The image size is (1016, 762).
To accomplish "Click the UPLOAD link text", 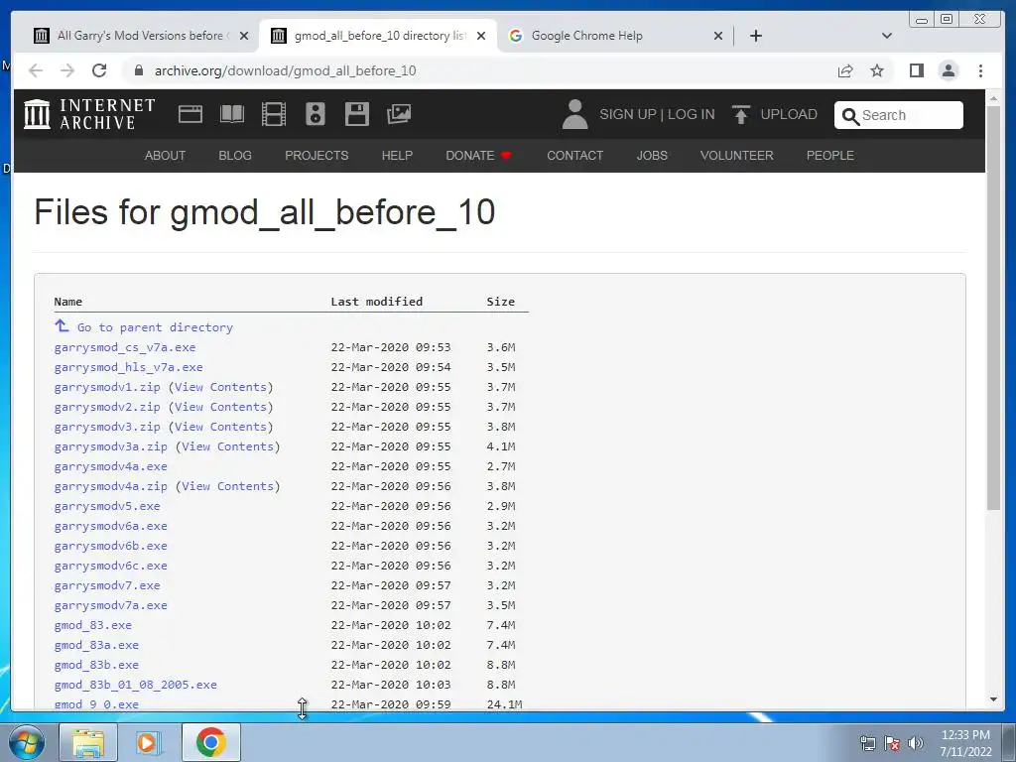I will (x=789, y=115).
